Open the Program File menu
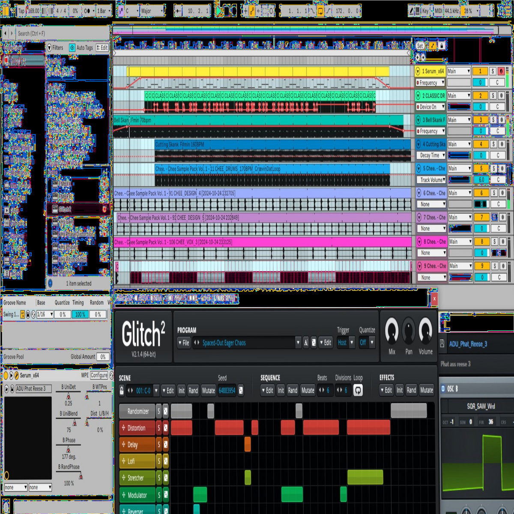 point(183,342)
